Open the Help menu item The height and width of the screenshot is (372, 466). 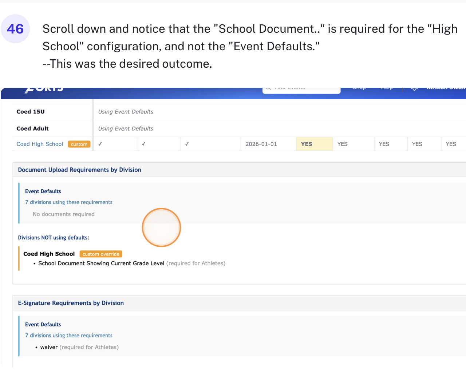point(387,89)
